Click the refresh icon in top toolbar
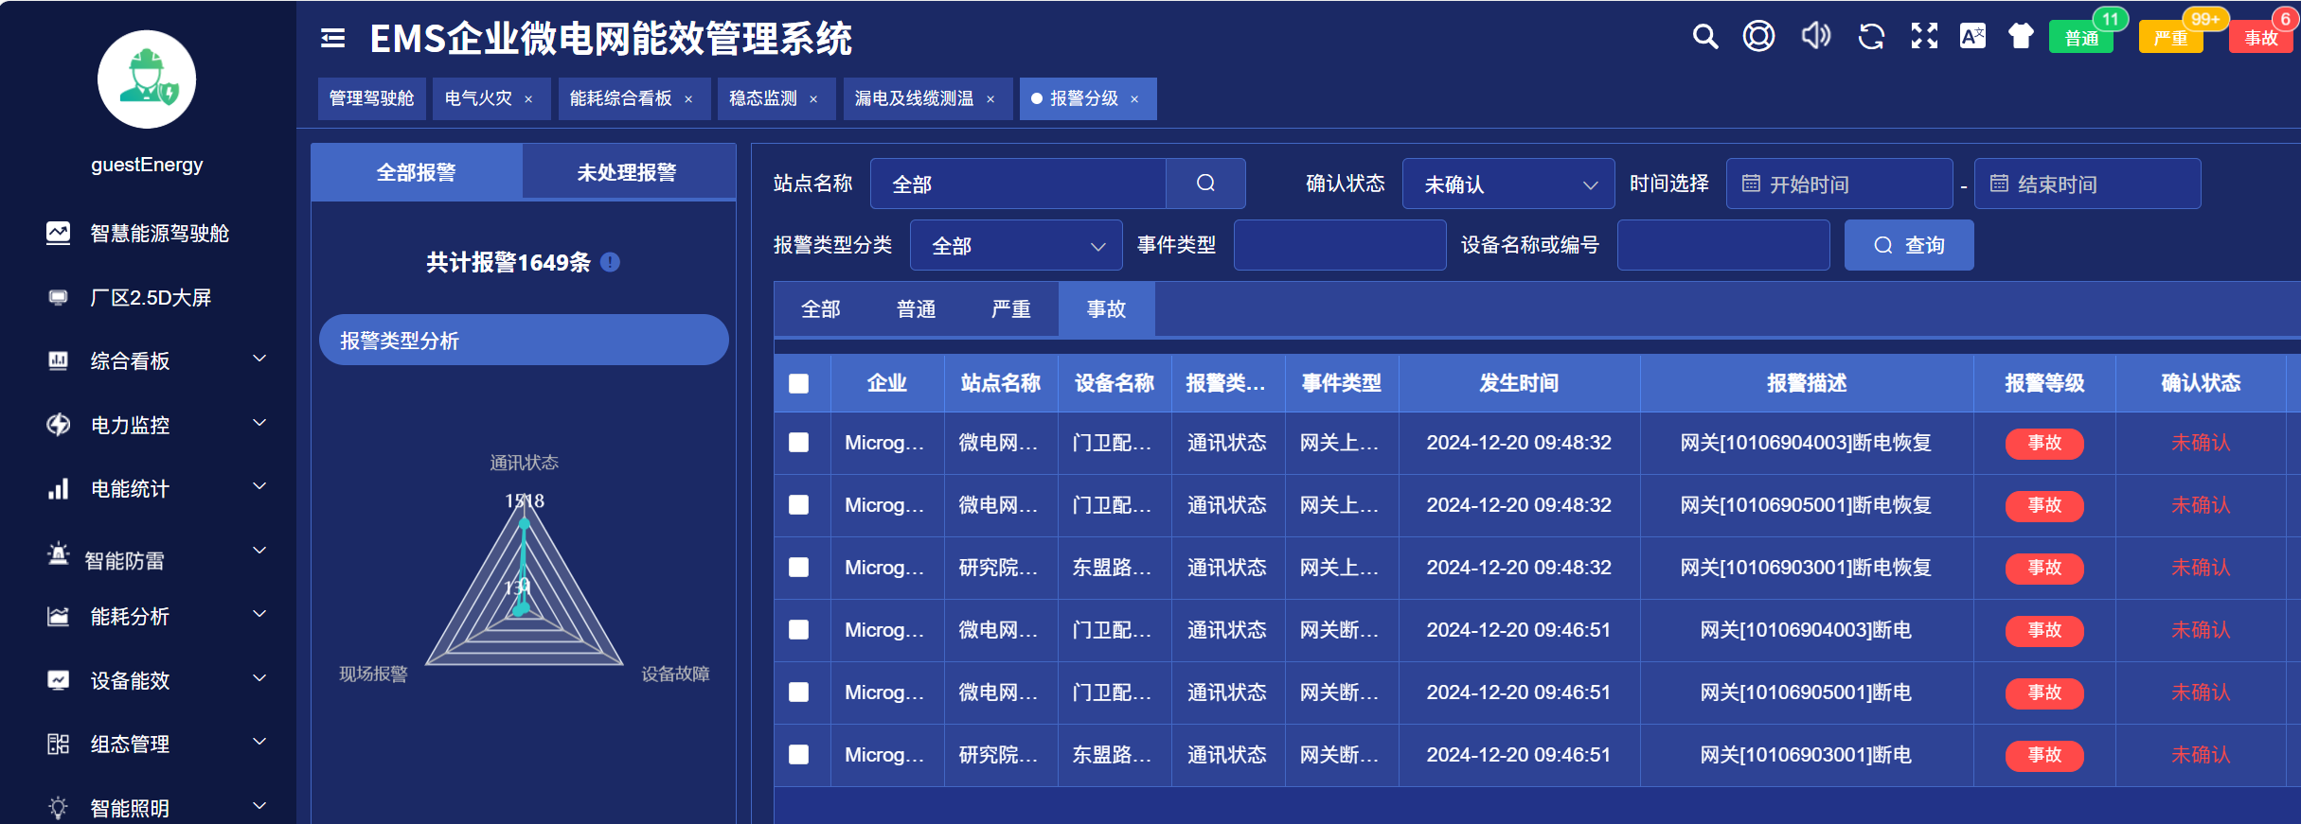 tap(1870, 37)
